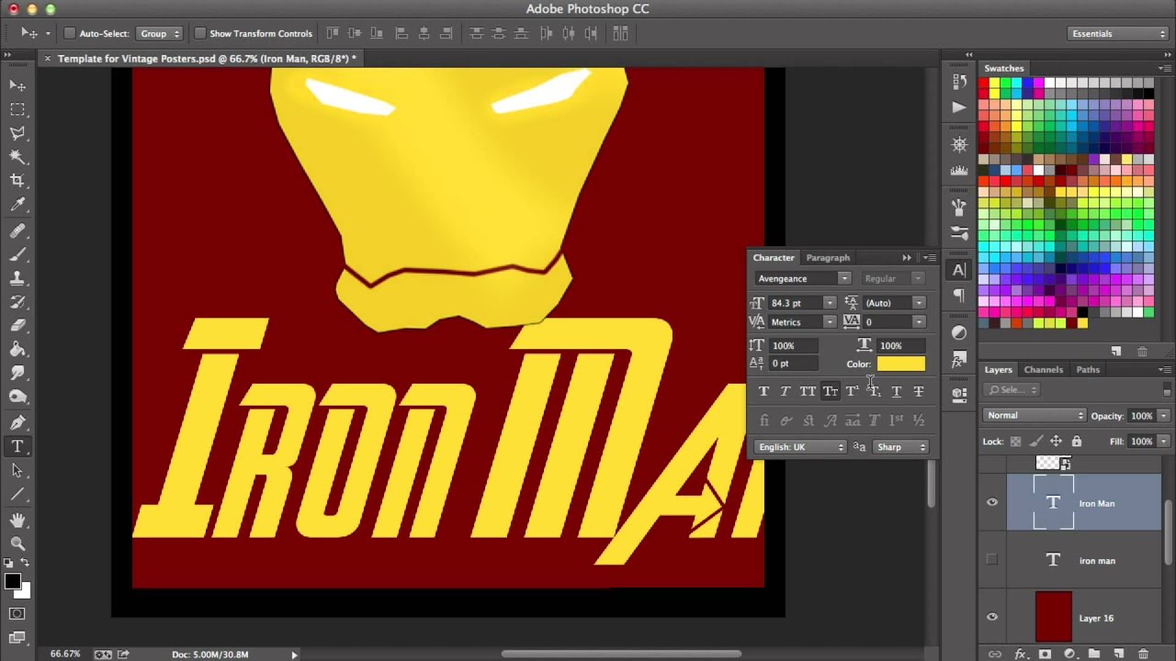Create a new adjustment layer

[1069, 654]
